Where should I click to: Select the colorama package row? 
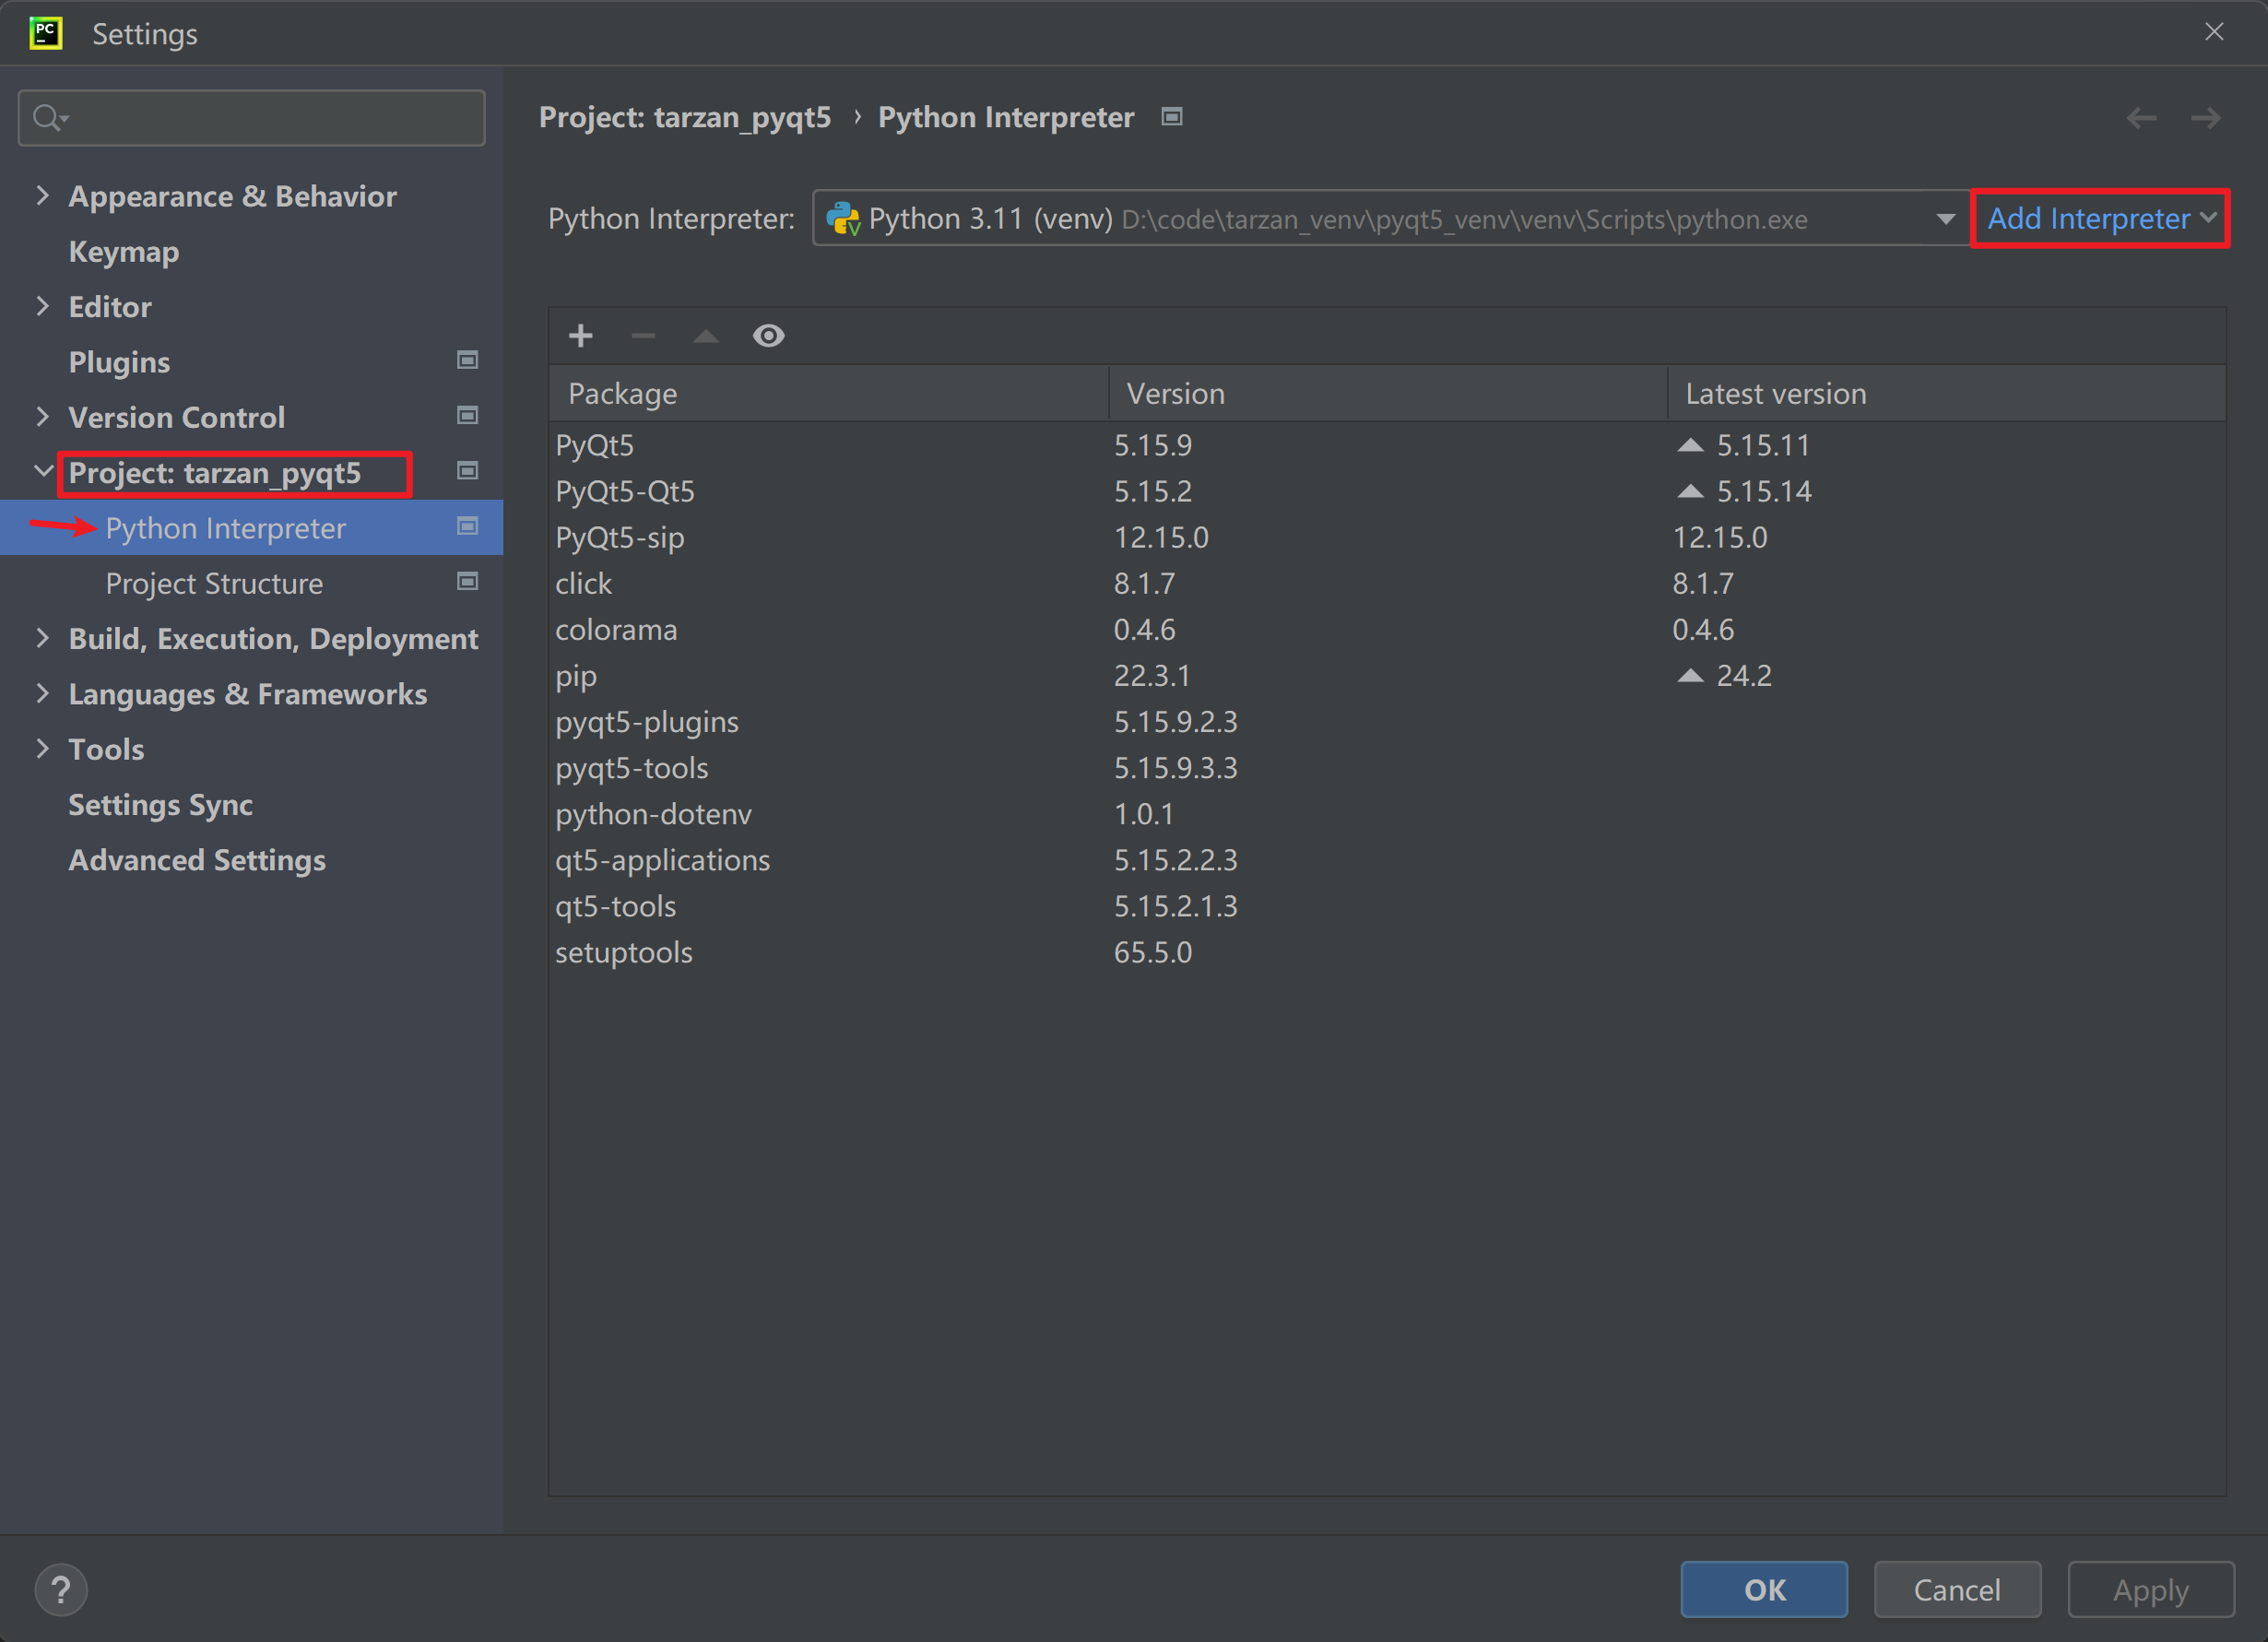click(x=1387, y=629)
